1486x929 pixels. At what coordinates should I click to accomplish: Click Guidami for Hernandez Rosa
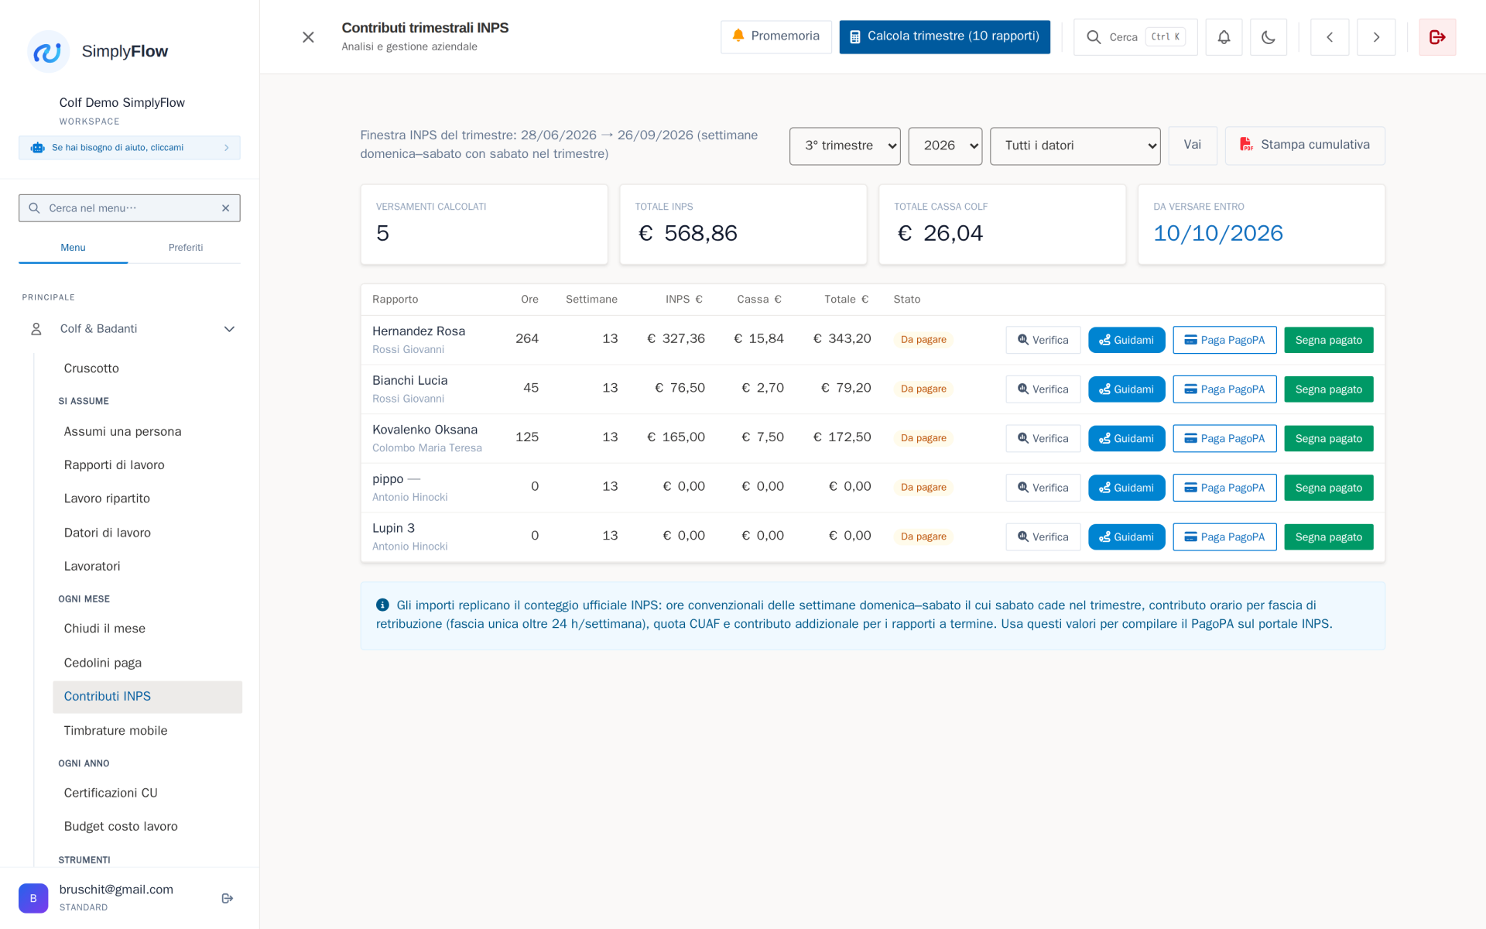(x=1127, y=340)
